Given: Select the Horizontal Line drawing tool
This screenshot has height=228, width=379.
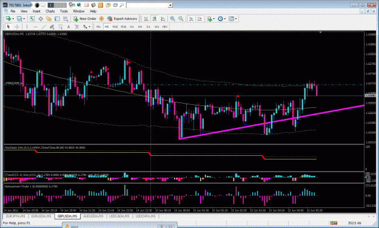Looking at the screenshot, I should click(x=35, y=27).
